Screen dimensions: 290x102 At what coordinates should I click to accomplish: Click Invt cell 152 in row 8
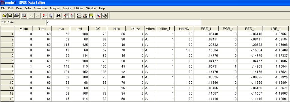(79, 72)
